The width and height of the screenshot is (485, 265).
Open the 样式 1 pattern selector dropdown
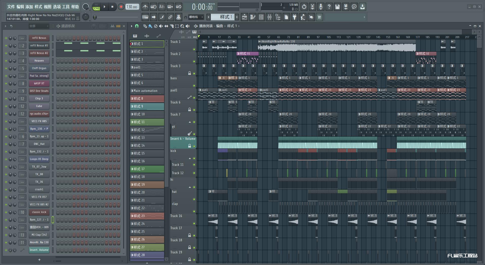click(x=222, y=17)
